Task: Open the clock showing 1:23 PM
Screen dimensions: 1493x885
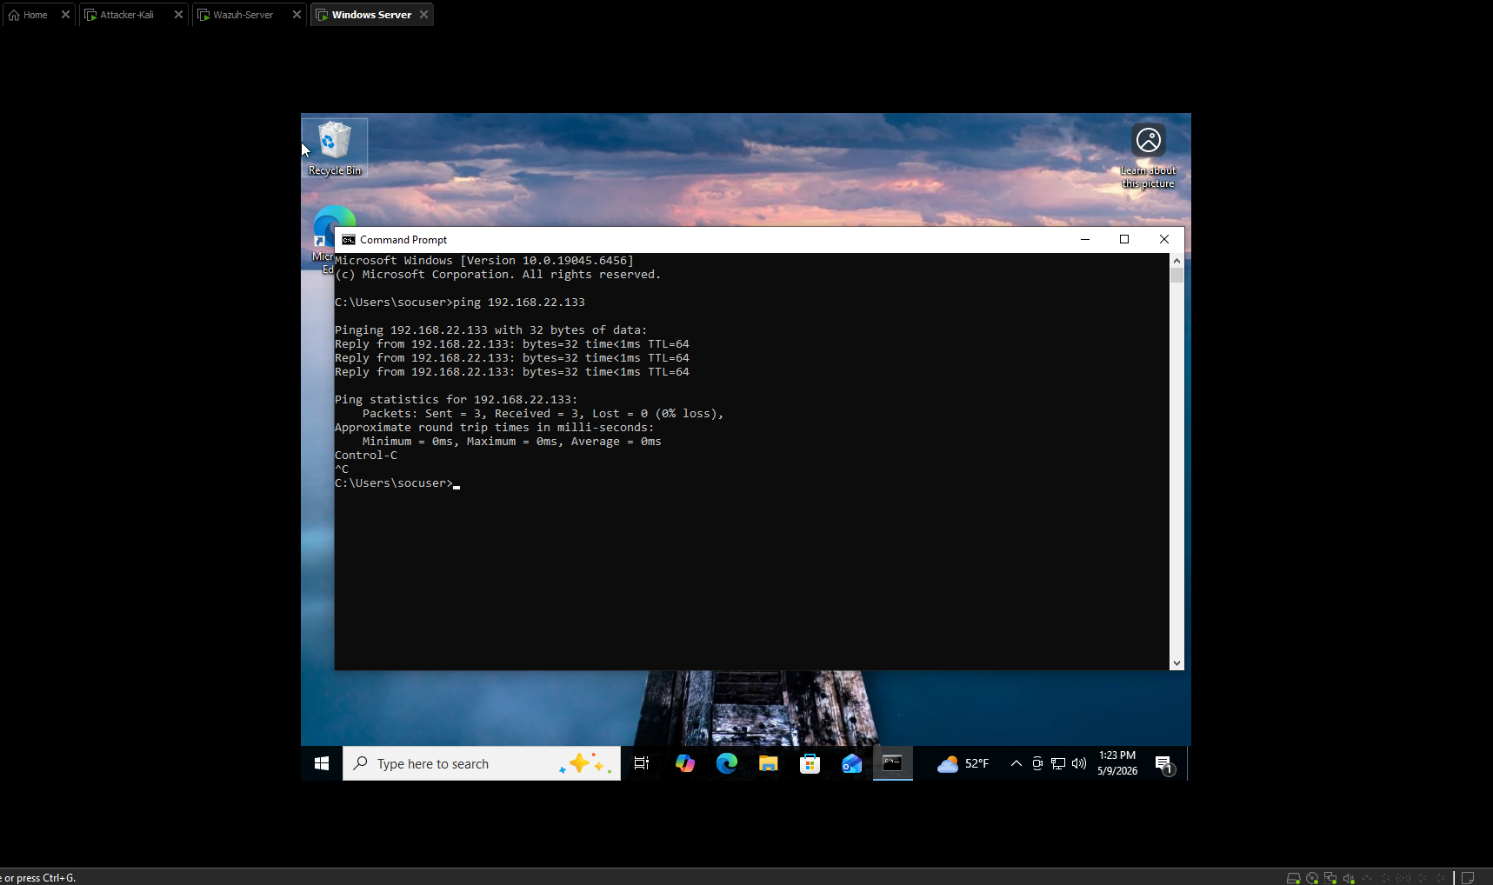Action: tap(1117, 763)
